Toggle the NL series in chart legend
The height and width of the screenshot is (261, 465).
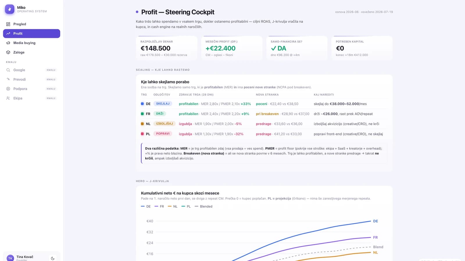173,206
